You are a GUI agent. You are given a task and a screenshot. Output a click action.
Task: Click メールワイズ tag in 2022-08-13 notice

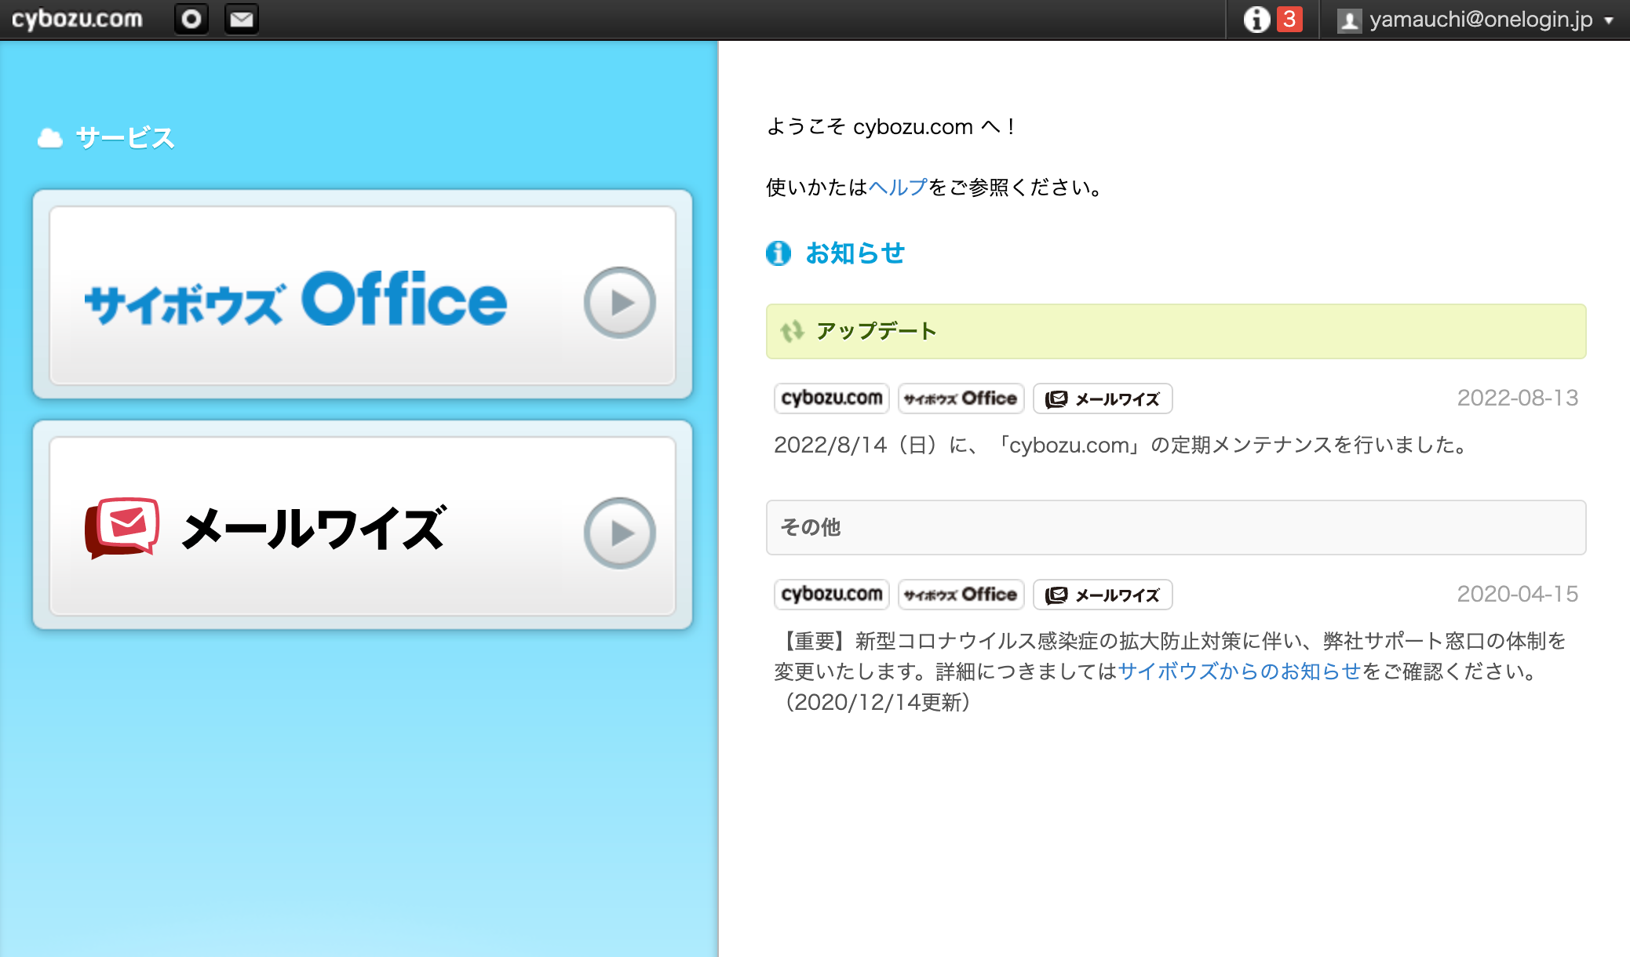coord(1103,398)
